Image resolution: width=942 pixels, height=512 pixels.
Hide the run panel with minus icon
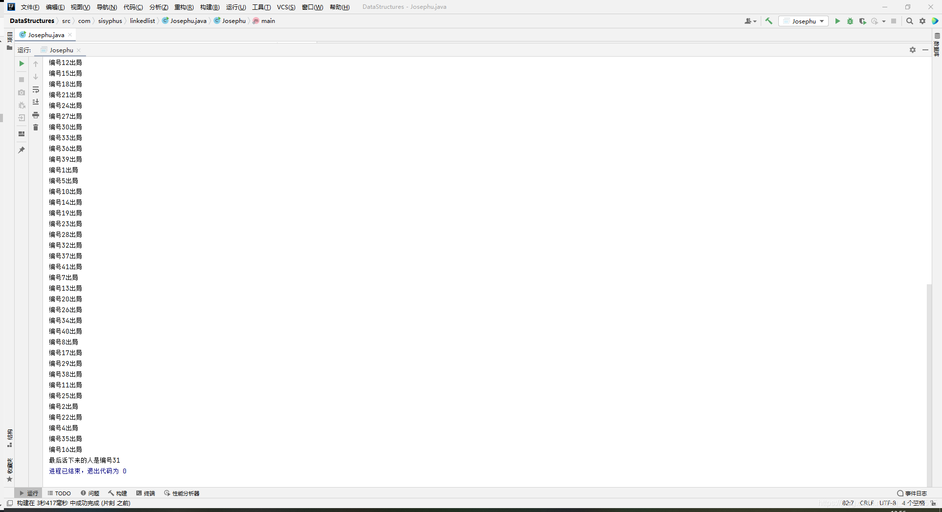click(925, 50)
